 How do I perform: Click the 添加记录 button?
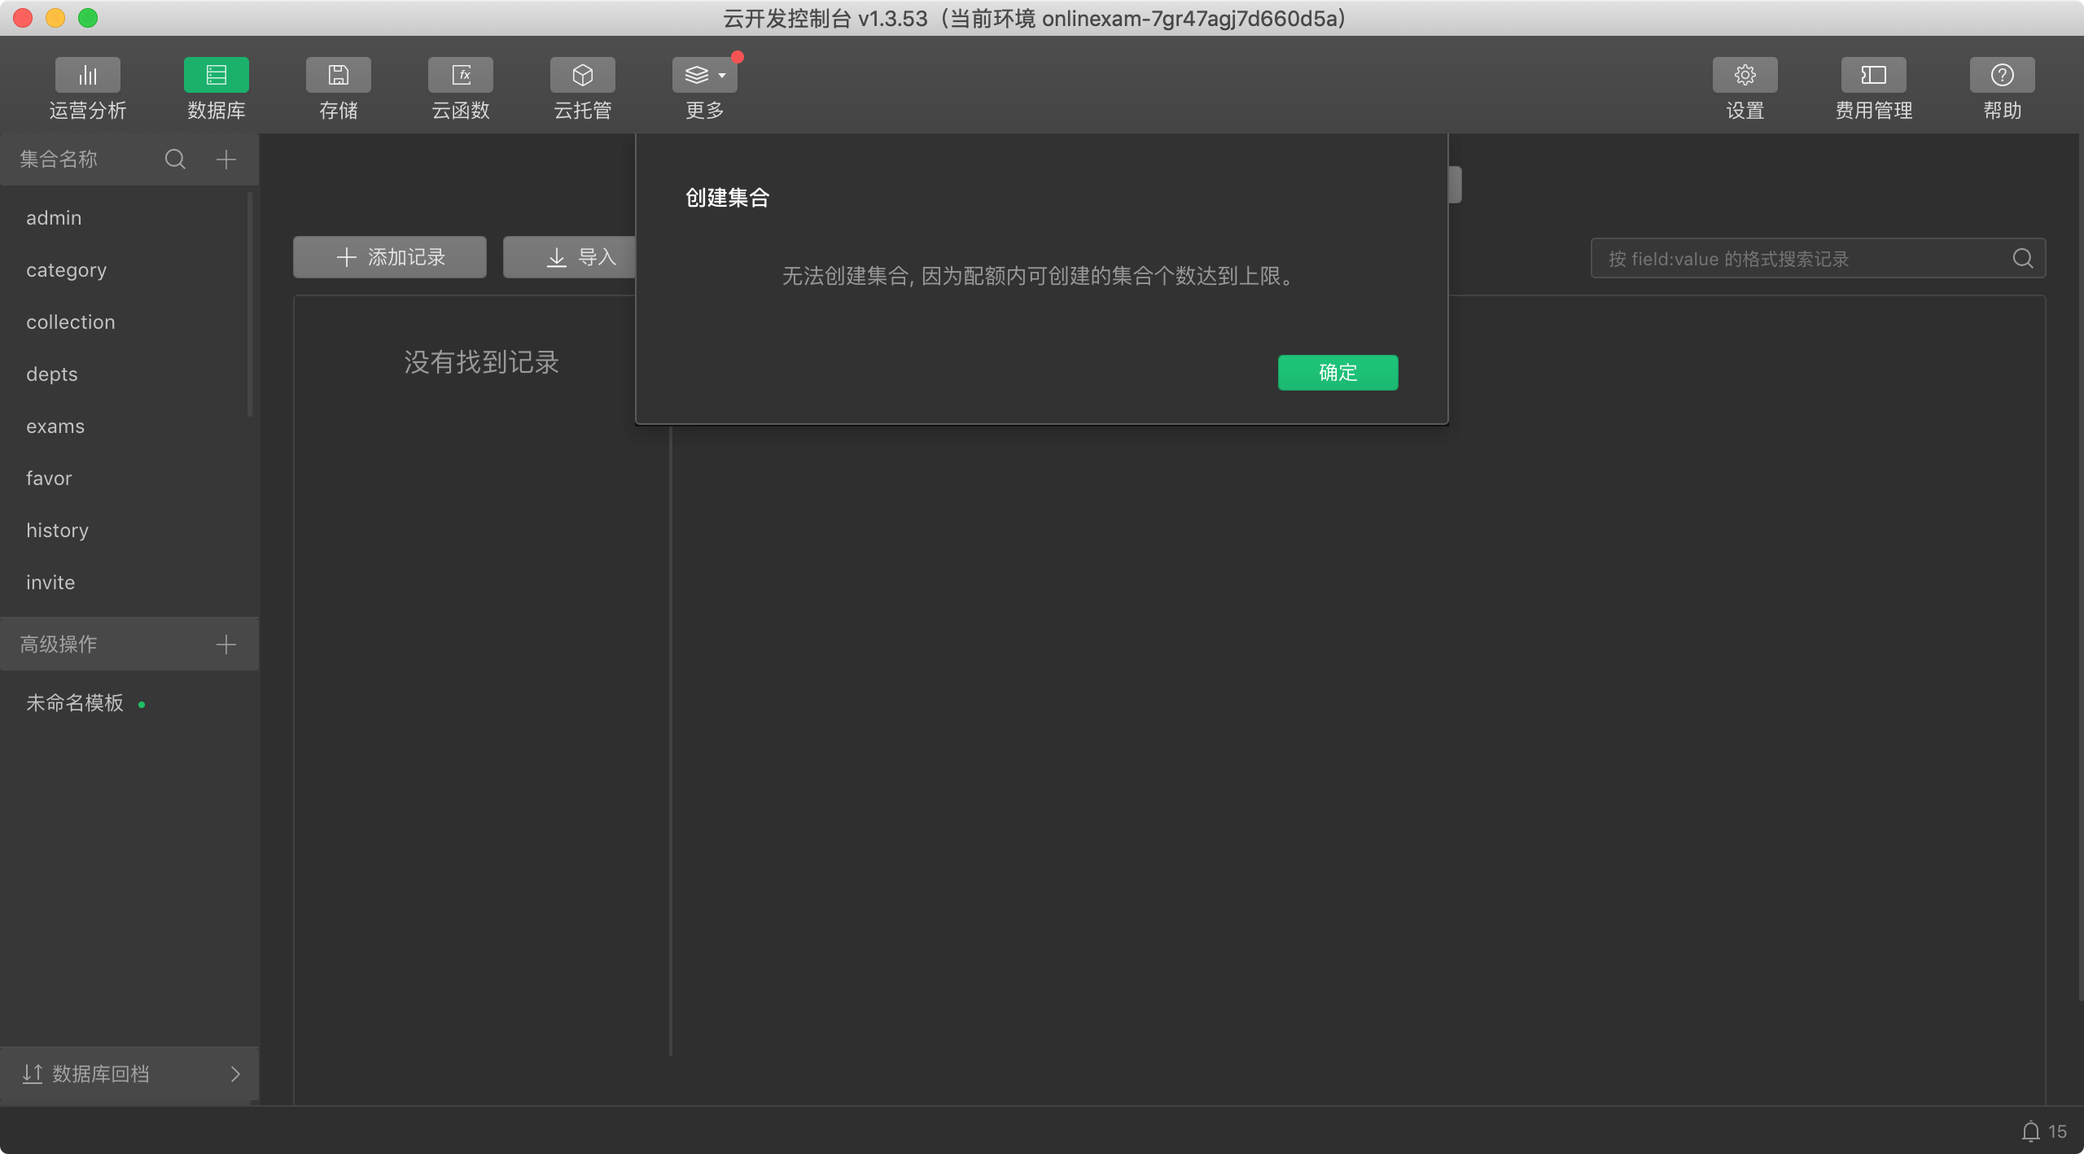point(390,257)
